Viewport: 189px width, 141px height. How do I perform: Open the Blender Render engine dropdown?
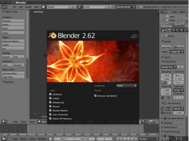point(126,7)
